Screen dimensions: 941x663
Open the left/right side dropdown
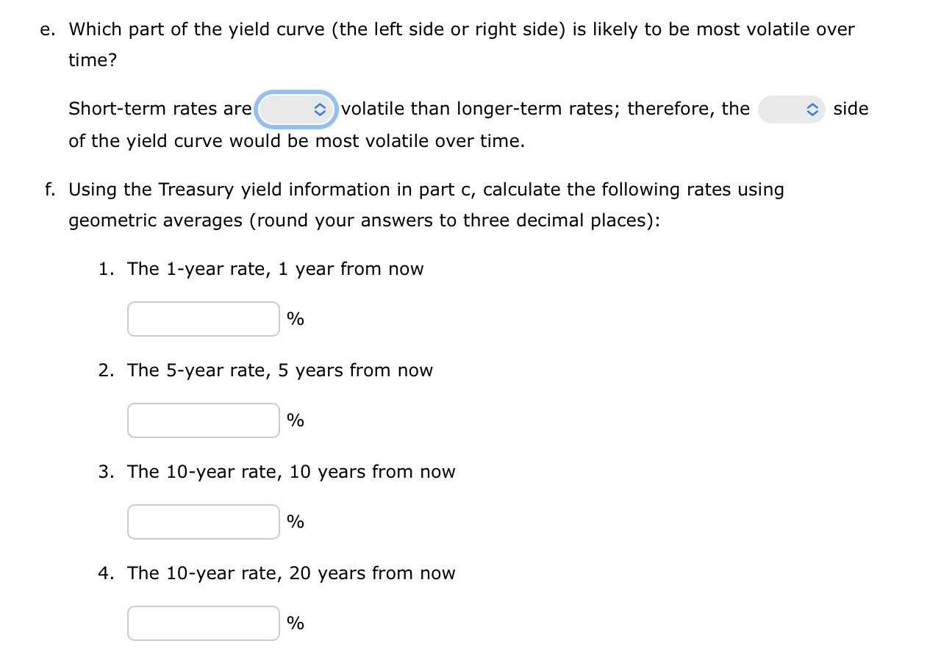coord(792,109)
